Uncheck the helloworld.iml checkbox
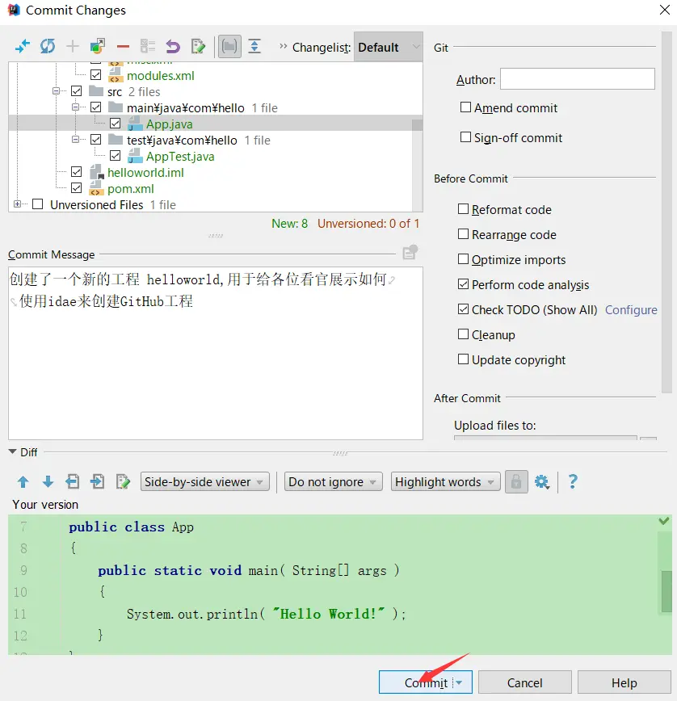Viewport: 677px width, 701px height. pos(77,172)
